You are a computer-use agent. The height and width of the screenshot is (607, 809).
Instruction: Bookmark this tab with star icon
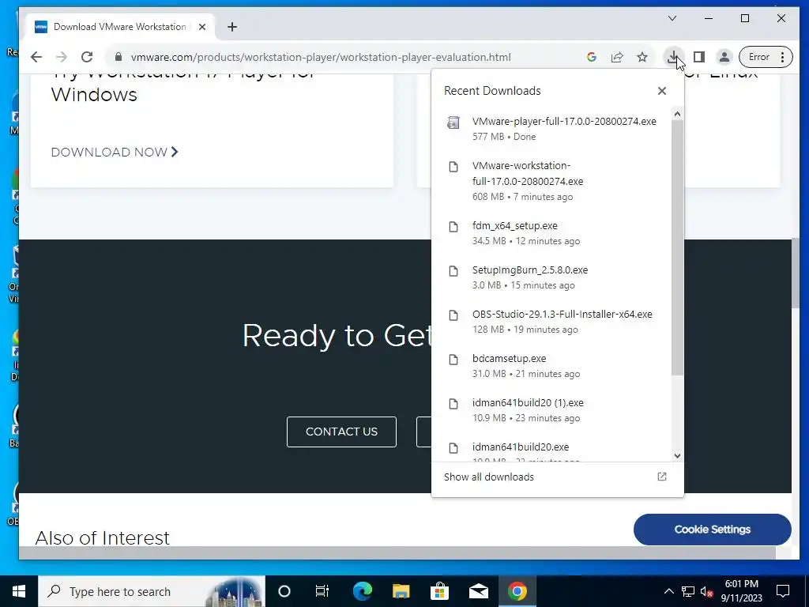(642, 57)
